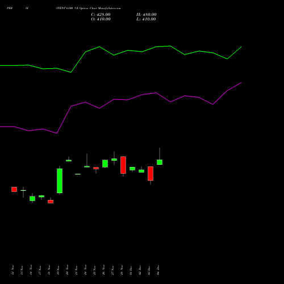Select the 25 Nov date label
The image size is (284, 284).
(x=94, y=270)
